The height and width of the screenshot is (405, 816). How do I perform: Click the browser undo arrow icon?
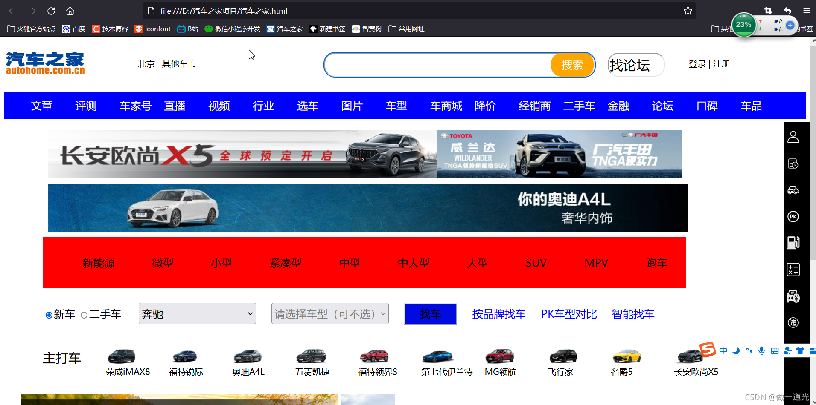tap(787, 11)
